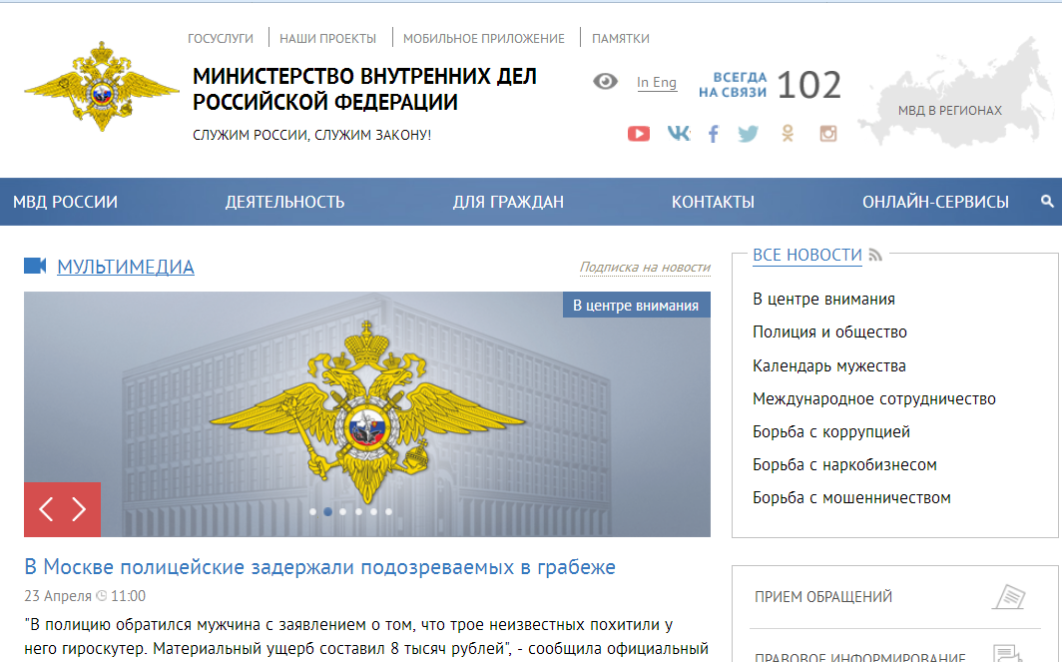The image size is (1062, 662).
Task: Select Полиция и общество category
Action: click(x=829, y=332)
